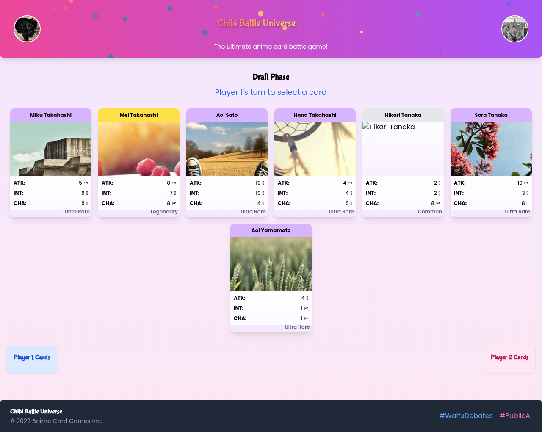
Task: Follow the #WaifuDebates hashtag link
Action: click(x=466, y=416)
